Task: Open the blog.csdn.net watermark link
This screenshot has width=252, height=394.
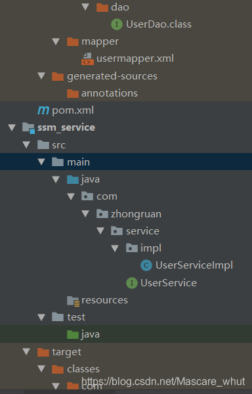Action: coord(163,382)
